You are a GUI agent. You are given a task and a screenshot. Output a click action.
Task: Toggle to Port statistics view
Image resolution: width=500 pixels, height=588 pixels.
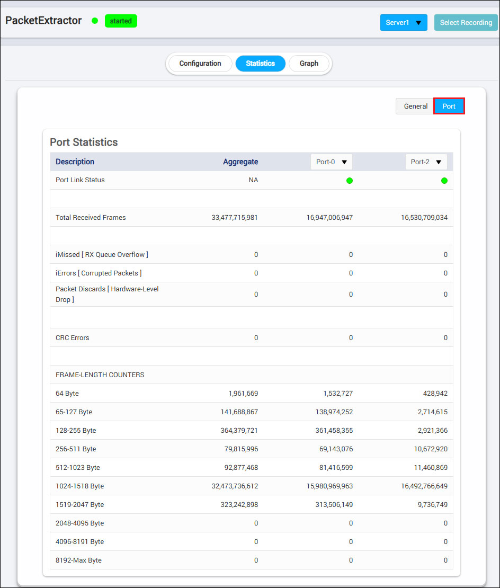(449, 106)
